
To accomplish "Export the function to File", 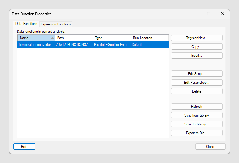I will pyautogui.click(x=197, y=133).
